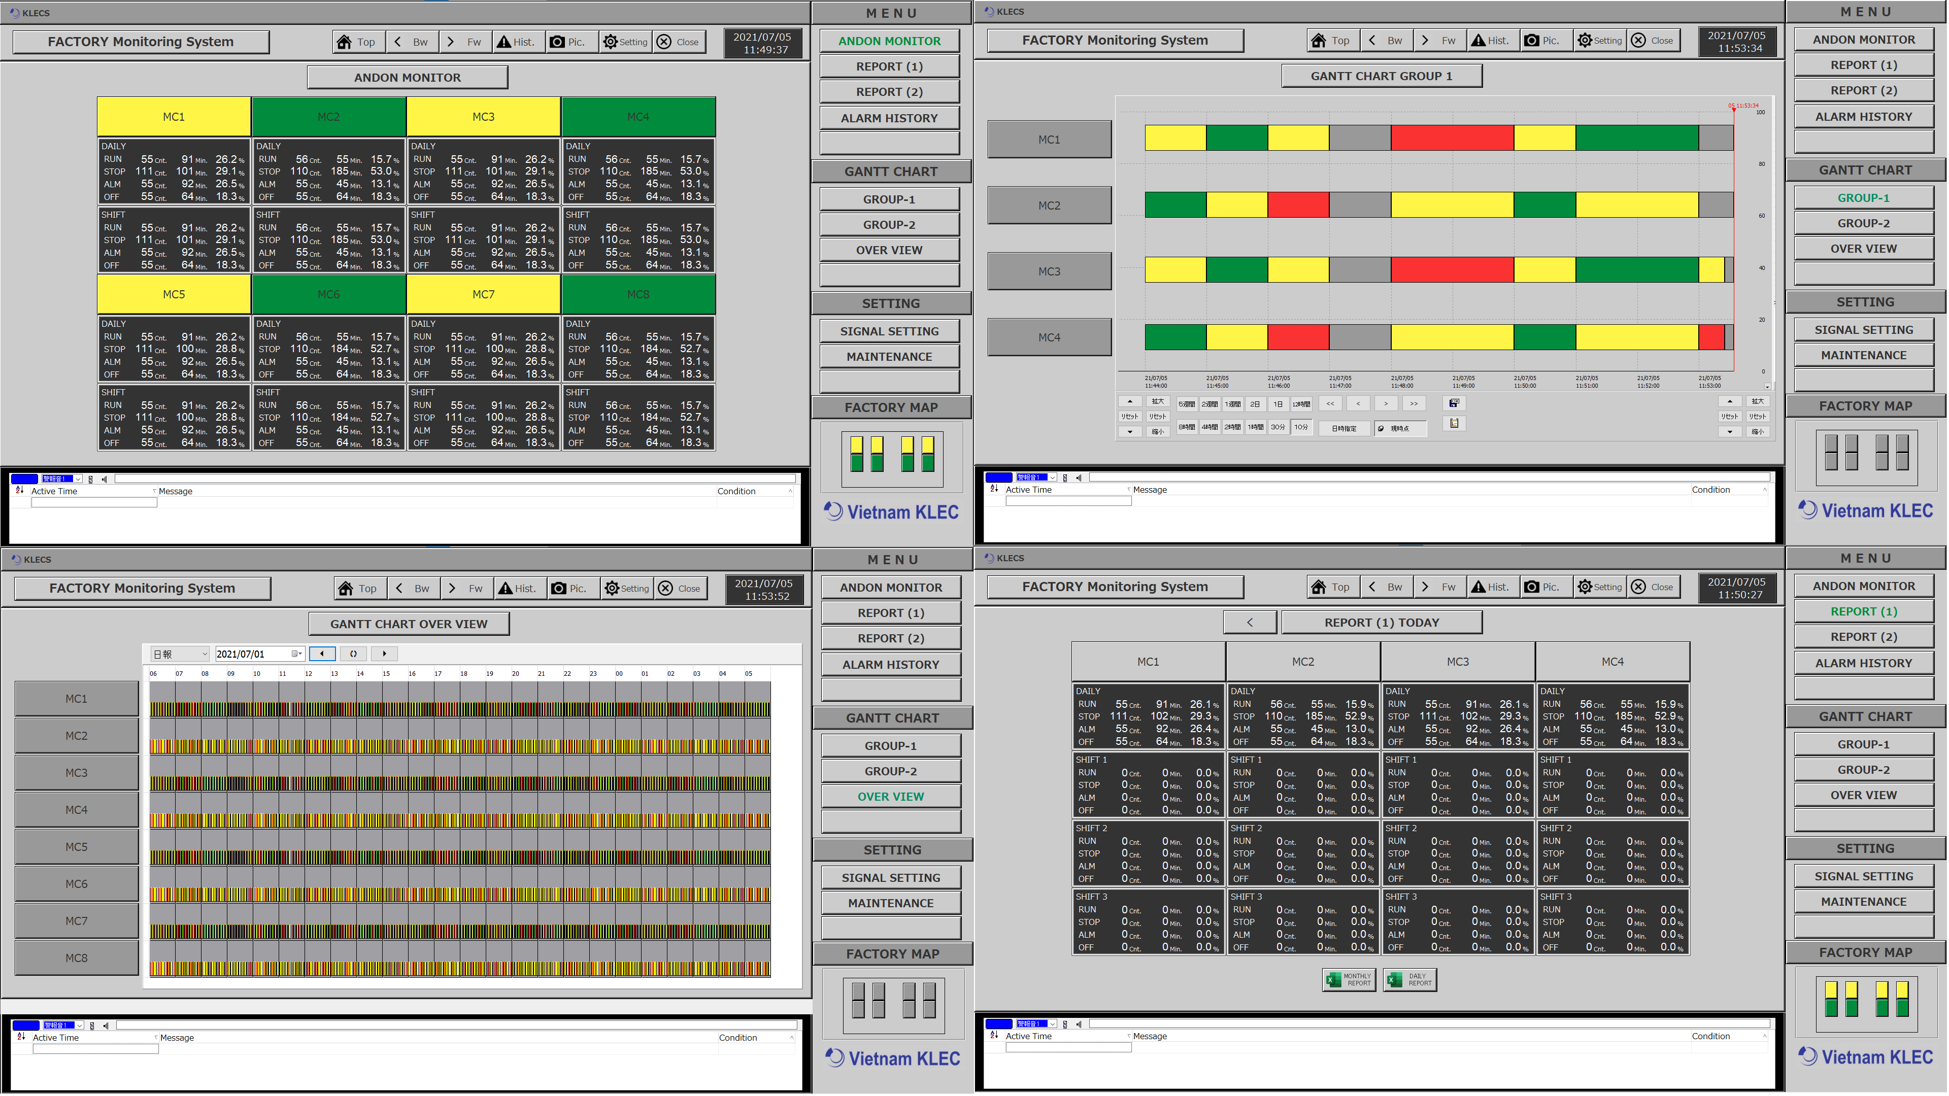The width and height of the screenshot is (1949, 1096).
Task: Open alarm sound dropdown in Gantt Group 1 window
Action: [x=1036, y=478]
